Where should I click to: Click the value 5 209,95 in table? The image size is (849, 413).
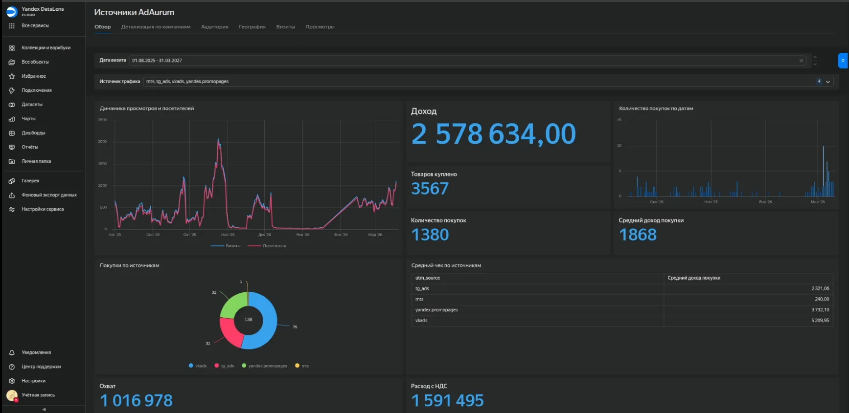pos(820,321)
